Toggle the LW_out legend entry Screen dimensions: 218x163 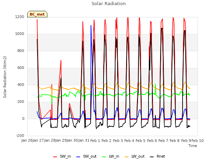coord(135,156)
